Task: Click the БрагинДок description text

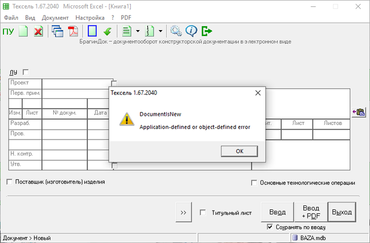Action: pos(185,42)
